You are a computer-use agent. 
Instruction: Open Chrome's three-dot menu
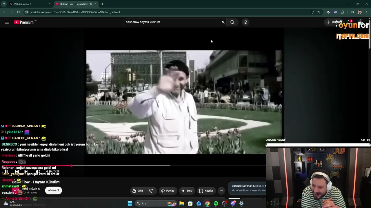pos(367,12)
